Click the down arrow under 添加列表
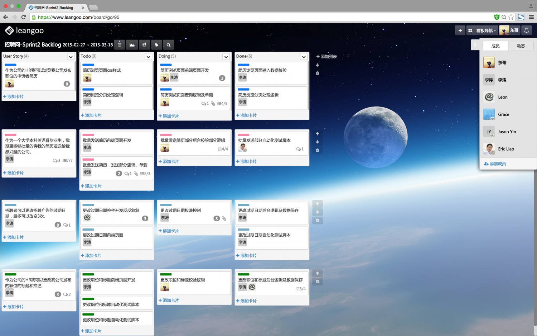This screenshot has height=336, width=537. [x=318, y=65]
